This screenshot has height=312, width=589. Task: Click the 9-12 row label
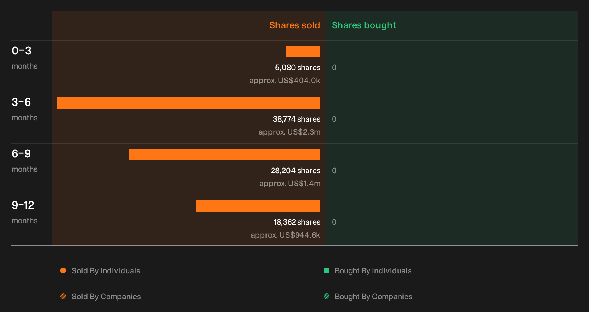point(23,205)
